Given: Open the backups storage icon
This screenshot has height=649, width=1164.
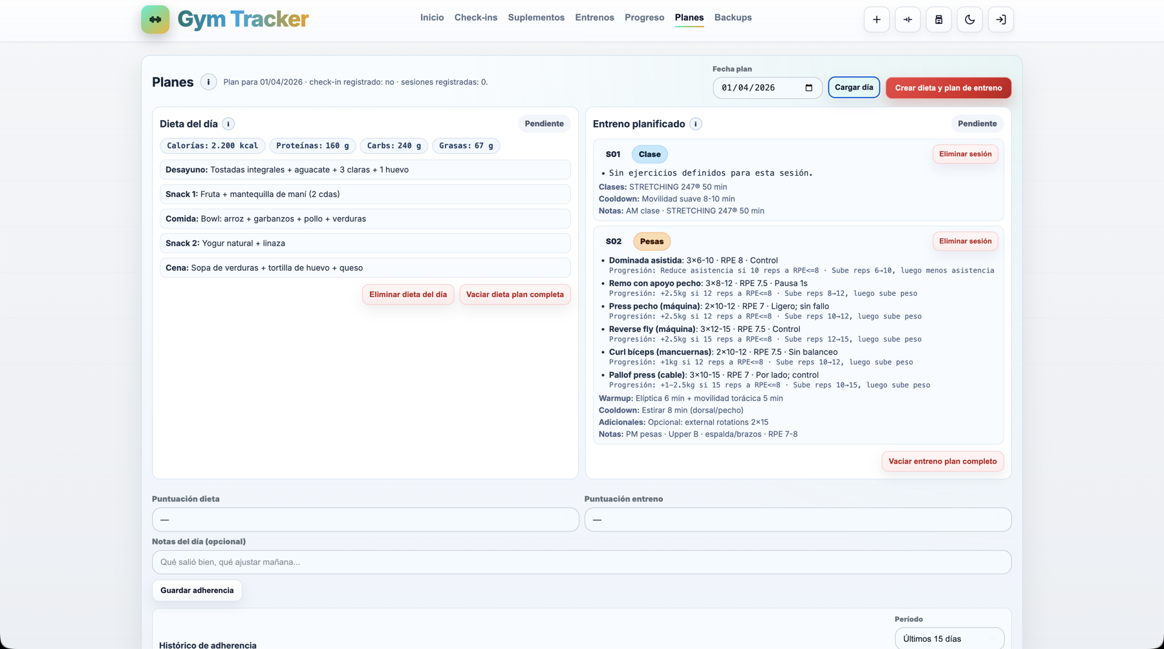Looking at the screenshot, I should [x=938, y=19].
